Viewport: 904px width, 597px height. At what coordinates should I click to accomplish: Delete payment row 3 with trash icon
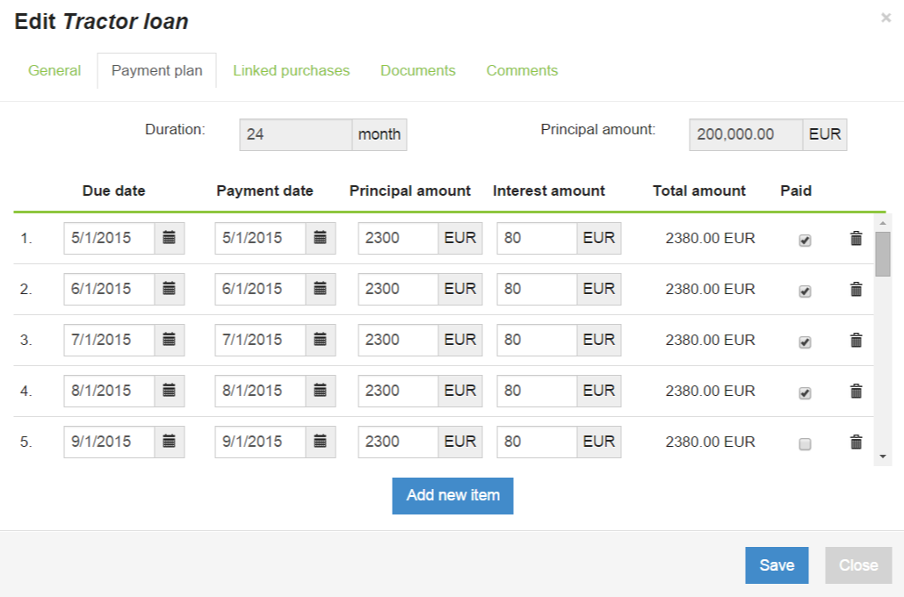click(856, 340)
